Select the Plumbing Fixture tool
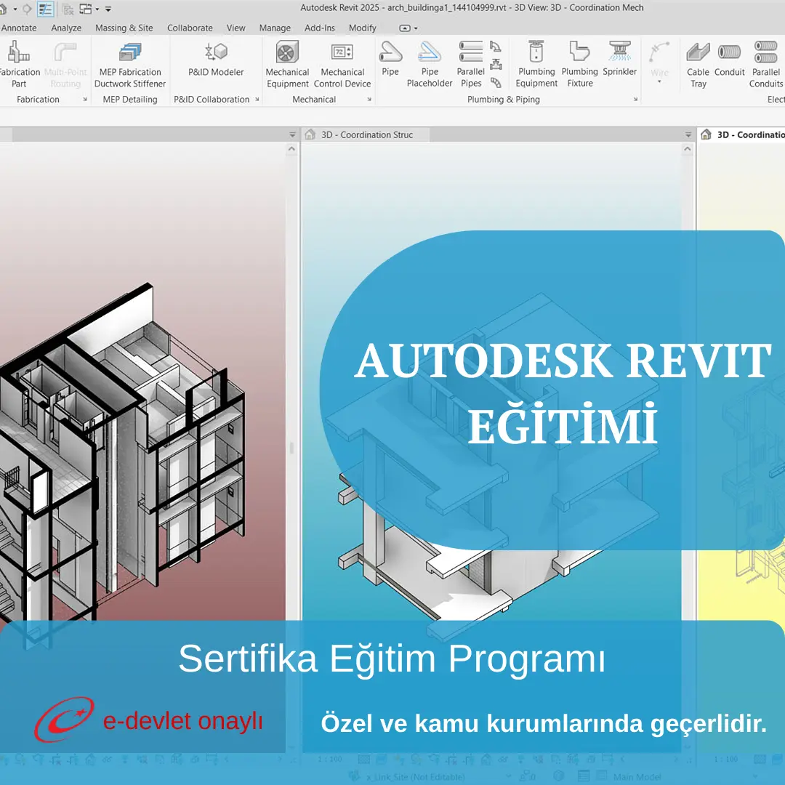The width and height of the screenshot is (785, 785). point(580,65)
